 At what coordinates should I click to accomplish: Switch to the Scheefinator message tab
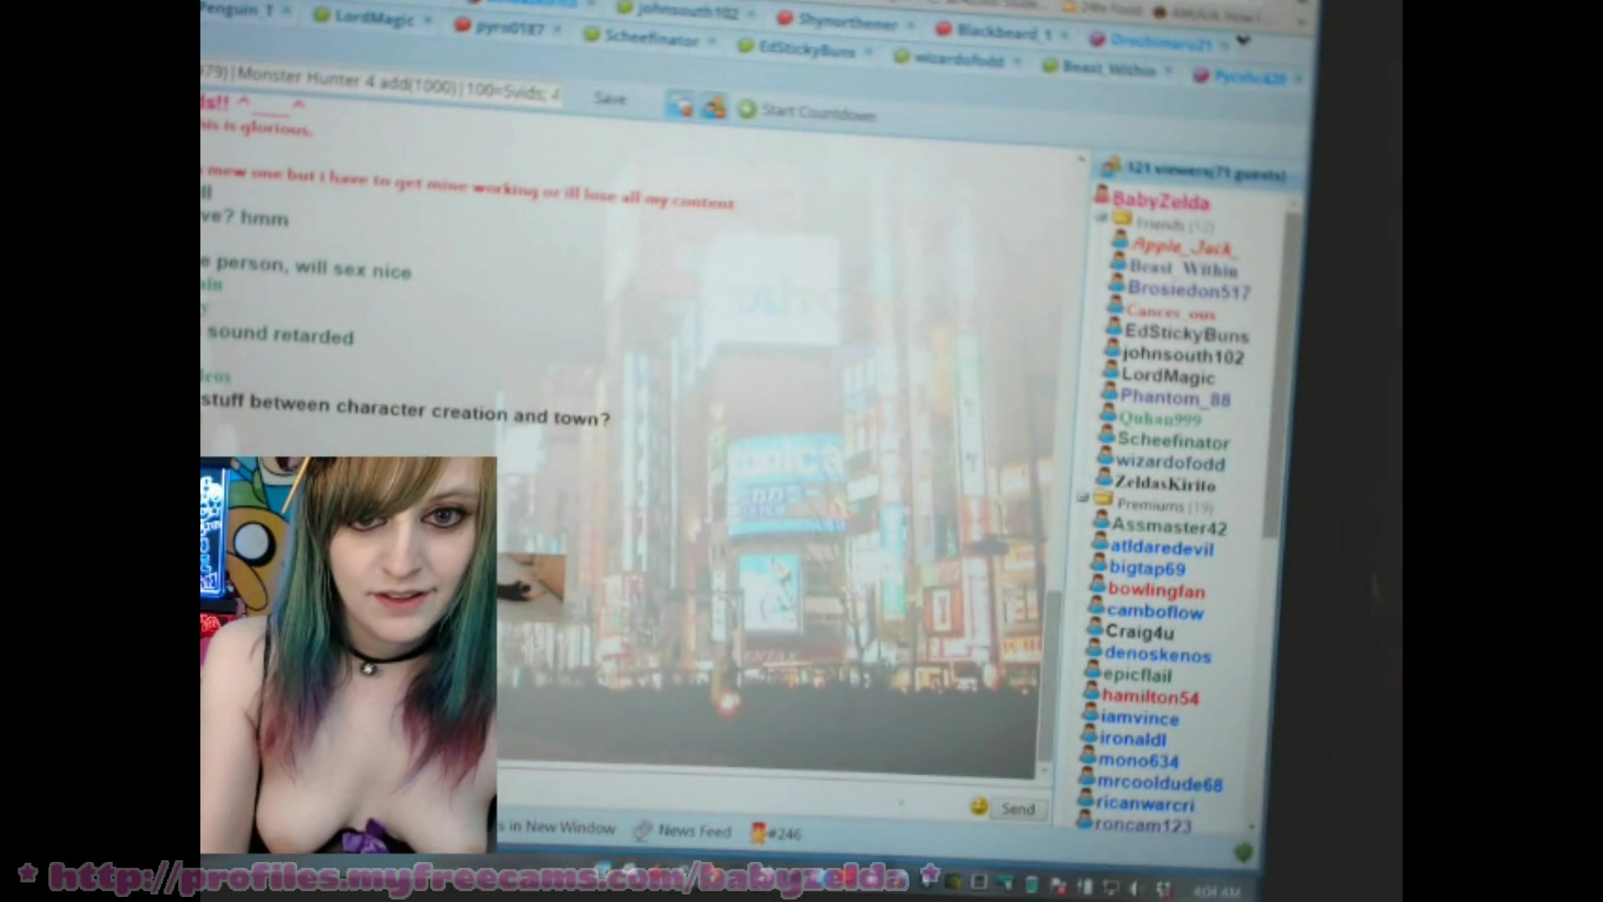pos(651,38)
